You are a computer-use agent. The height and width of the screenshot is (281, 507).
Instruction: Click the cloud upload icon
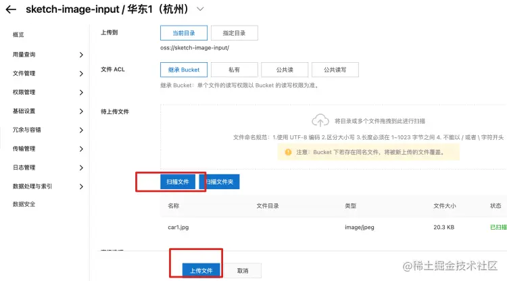click(320, 120)
